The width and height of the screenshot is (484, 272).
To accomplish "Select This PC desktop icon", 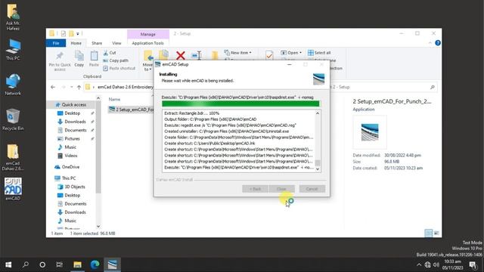I will click(13, 49).
